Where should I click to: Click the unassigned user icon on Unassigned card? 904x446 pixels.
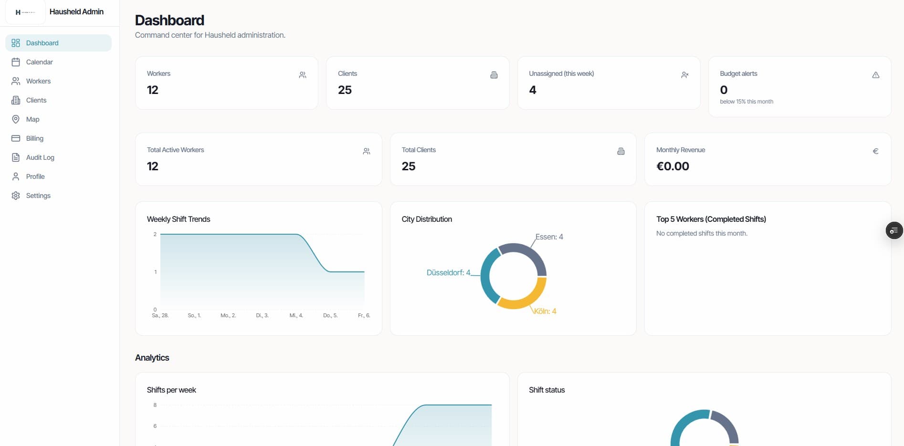(x=684, y=75)
